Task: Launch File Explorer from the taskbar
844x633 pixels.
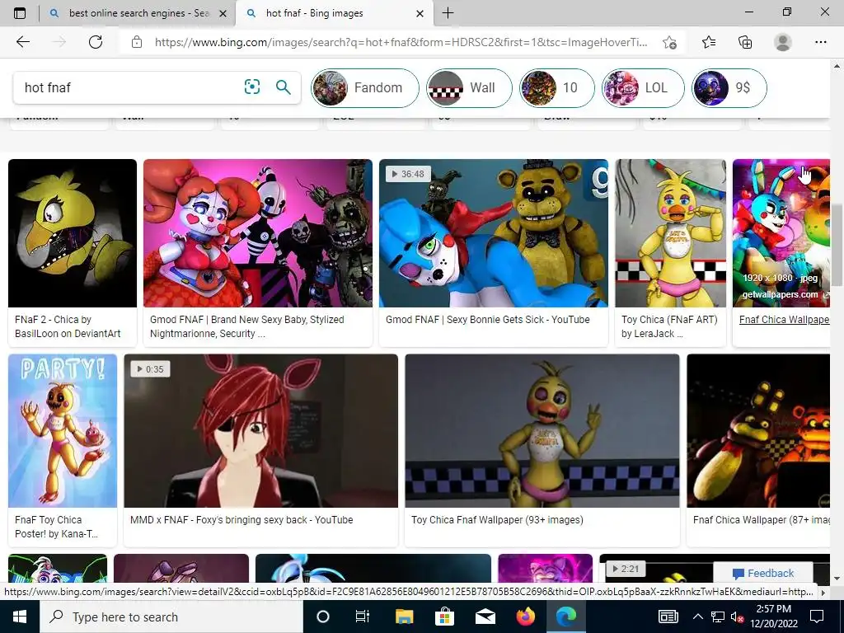Action: (x=404, y=617)
